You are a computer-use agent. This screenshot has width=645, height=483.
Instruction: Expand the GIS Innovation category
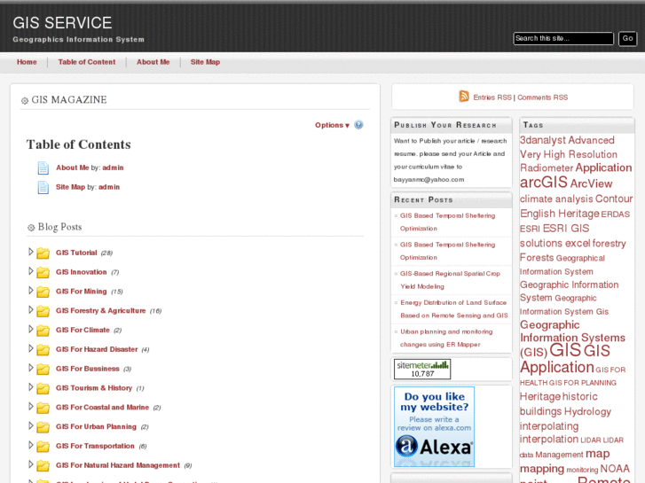coord(30,271)
